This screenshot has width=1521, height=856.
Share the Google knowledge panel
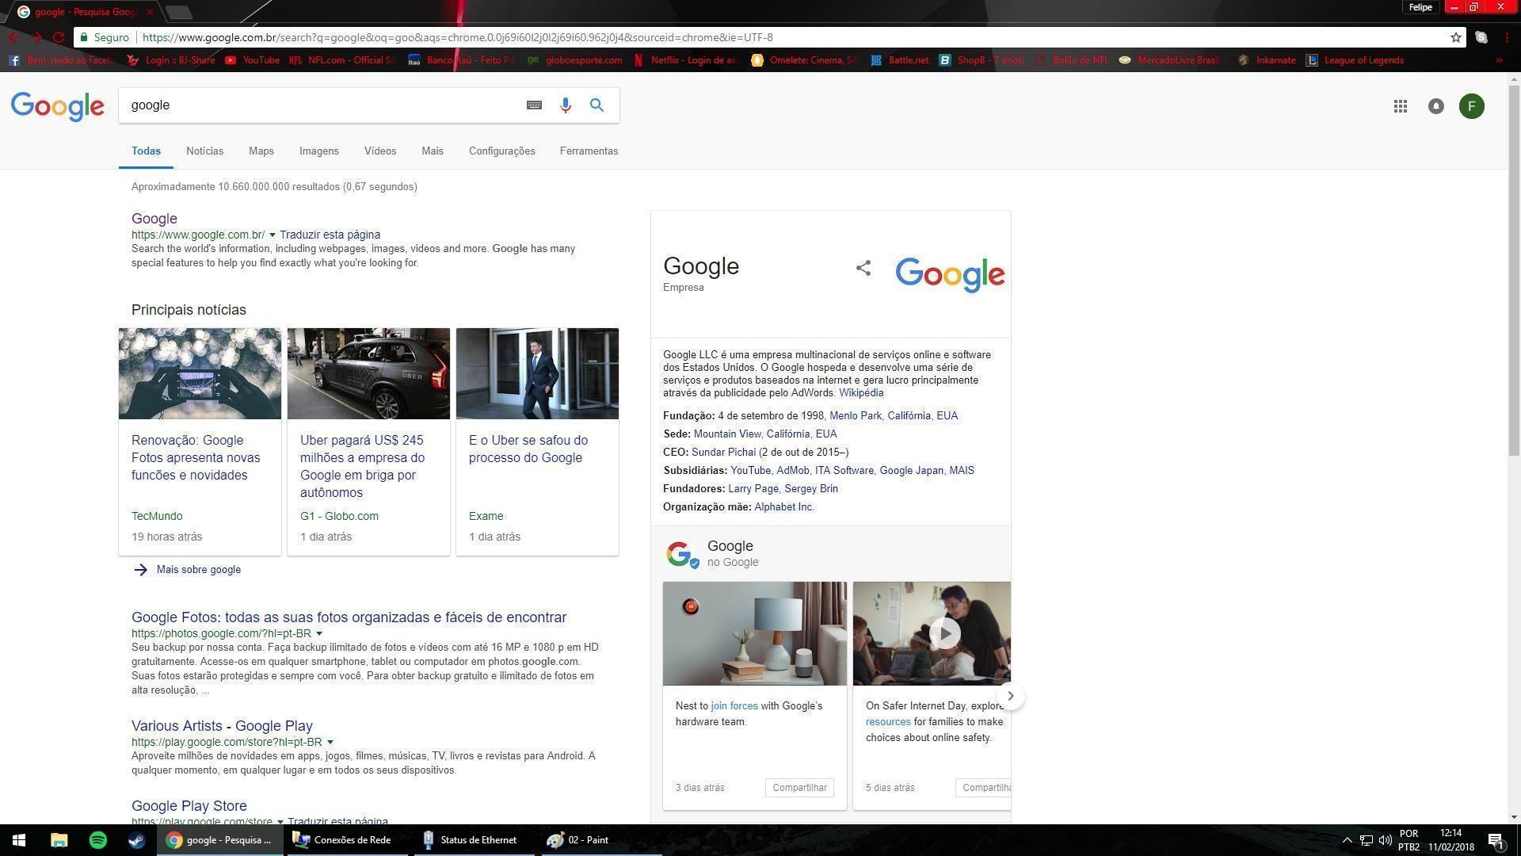pyautogui.click(x=863, y=268)
